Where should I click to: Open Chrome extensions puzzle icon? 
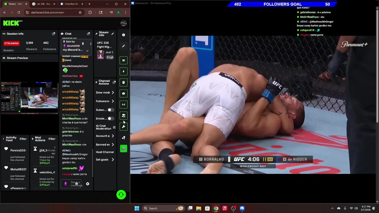coord(90,12)
